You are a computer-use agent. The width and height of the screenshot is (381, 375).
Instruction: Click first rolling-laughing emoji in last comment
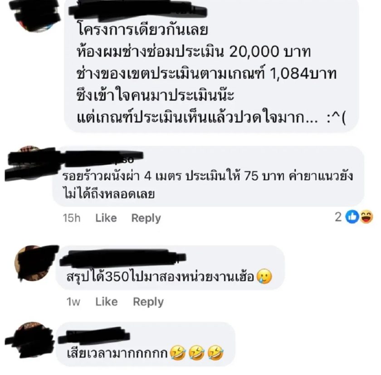click(178, 353)
